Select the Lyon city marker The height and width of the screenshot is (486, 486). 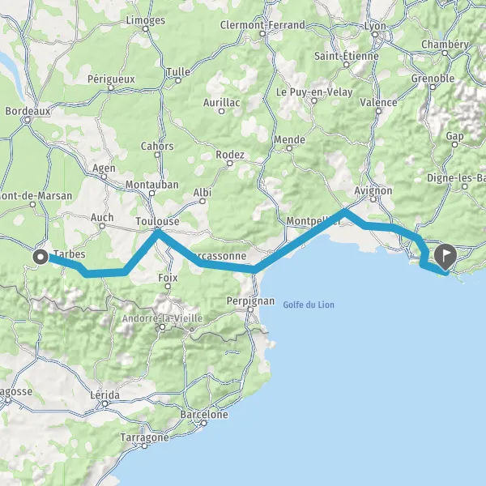(375, 34)
